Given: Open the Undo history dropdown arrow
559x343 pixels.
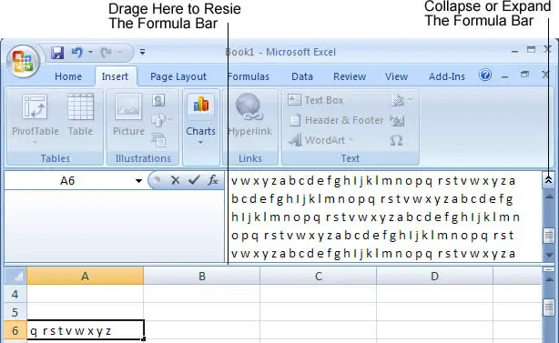Looking at the screenshot, I should click(90, 53).
